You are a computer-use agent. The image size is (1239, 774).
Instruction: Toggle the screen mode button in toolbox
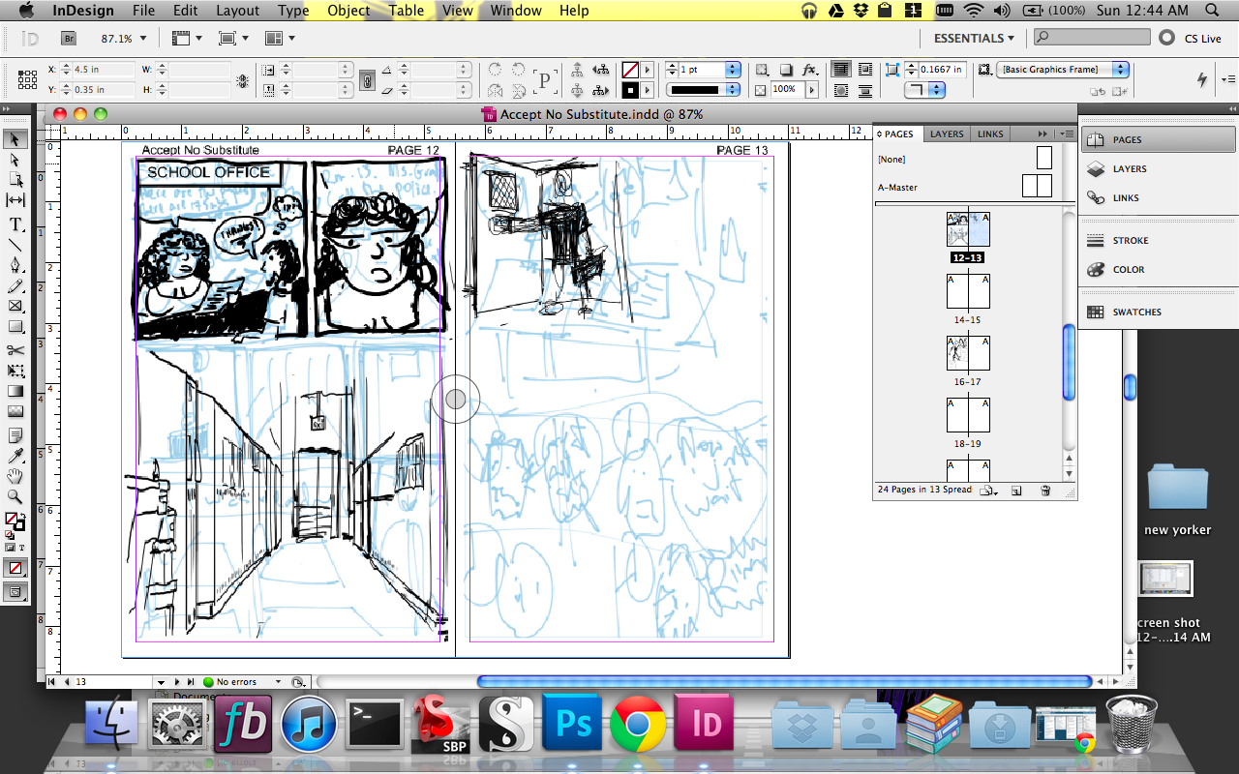(15, 590)
